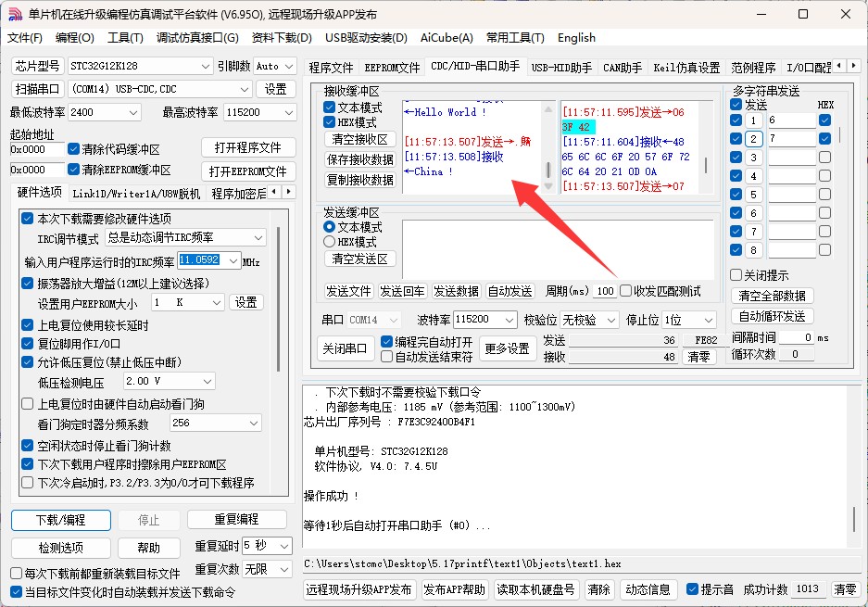
Task: Toggle 清除EEPROM缓冲区 checkbox
Action: 73,169
